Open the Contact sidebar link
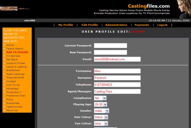The image size is (191, 128). pyautogui.click(x=11, y=82)
